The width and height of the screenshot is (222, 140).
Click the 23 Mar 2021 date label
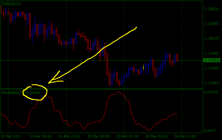click(11, 136)
